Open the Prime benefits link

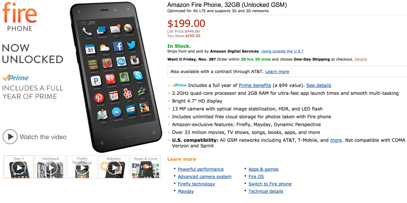tap(255, 85)
